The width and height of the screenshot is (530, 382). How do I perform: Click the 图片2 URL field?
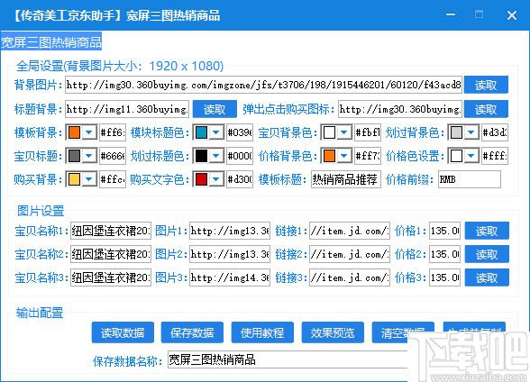tap(230, 254)
